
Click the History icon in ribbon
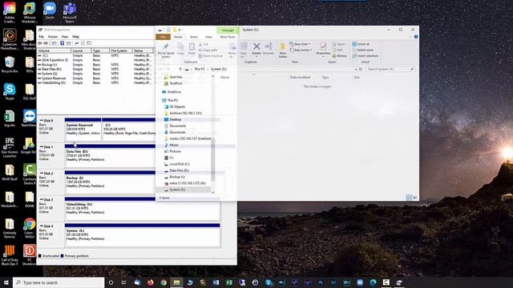point(340,56)
